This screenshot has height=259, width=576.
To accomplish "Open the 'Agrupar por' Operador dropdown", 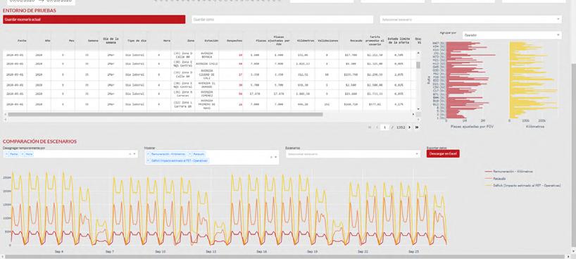I will (x=512, y=35).
